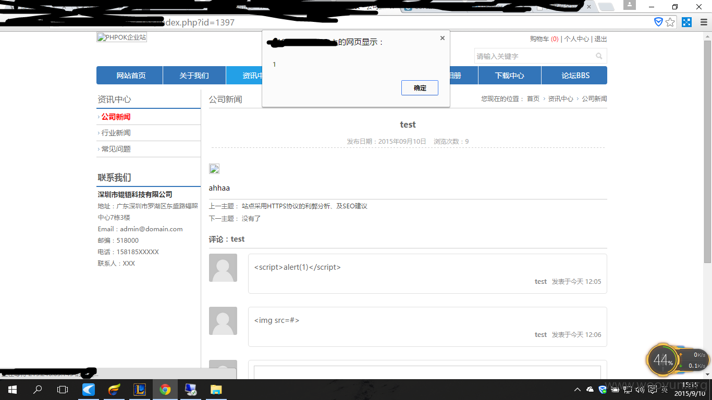Click the 44% memory booster floating widget
712x400 pixels.
(663, 360)
